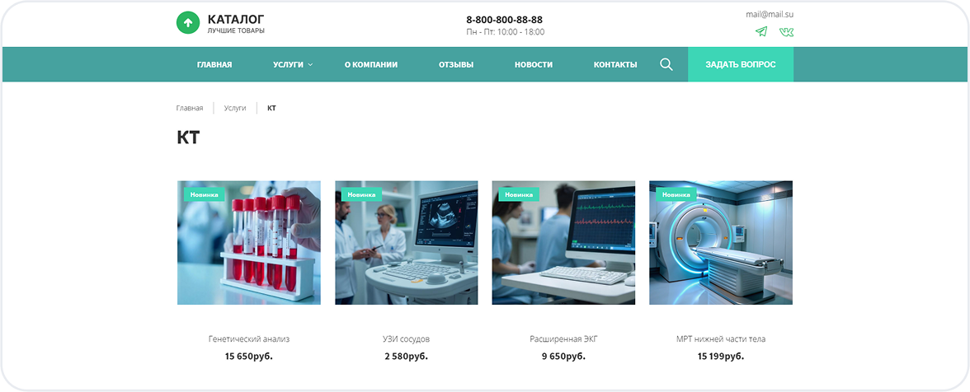The height and width of the screenshot is (392, 970).
Task: Open the О компании menu item
Action: point(370,64)
